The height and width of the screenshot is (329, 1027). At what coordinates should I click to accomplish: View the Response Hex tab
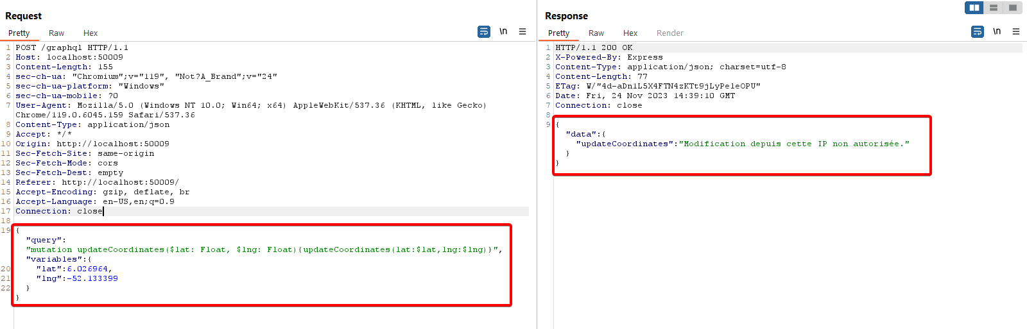point(630,33)
